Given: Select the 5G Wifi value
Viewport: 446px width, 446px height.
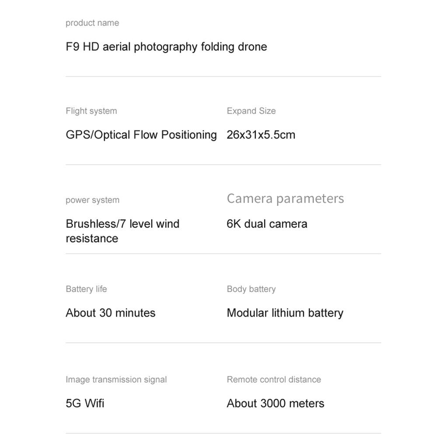Looking at the screenshot, I should click(x=85, y=403).
